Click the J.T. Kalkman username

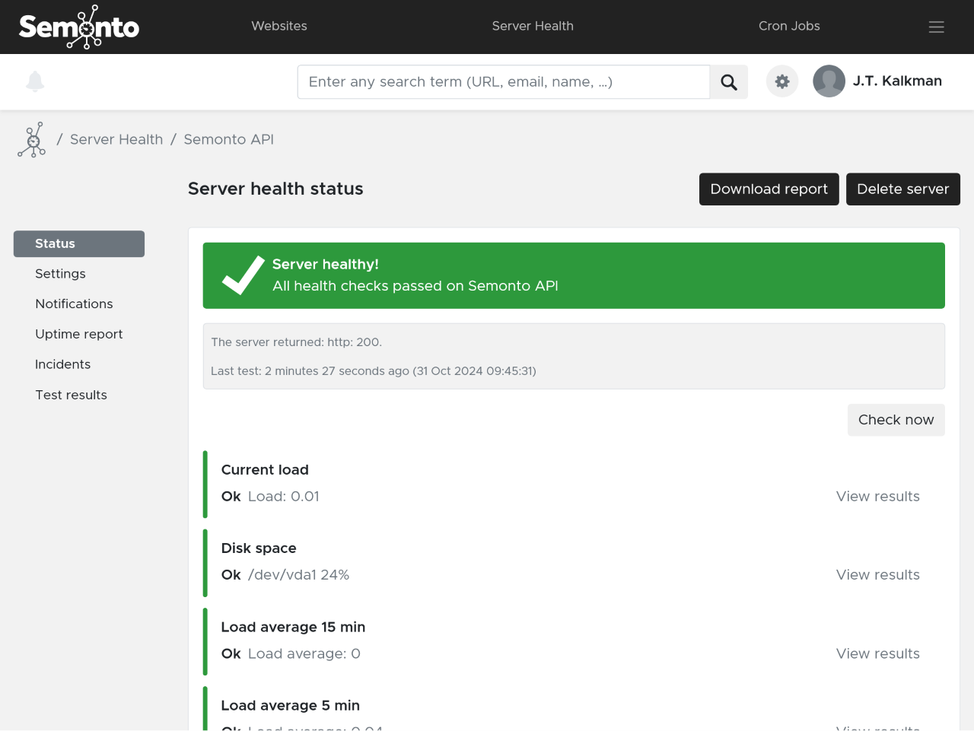897,81
